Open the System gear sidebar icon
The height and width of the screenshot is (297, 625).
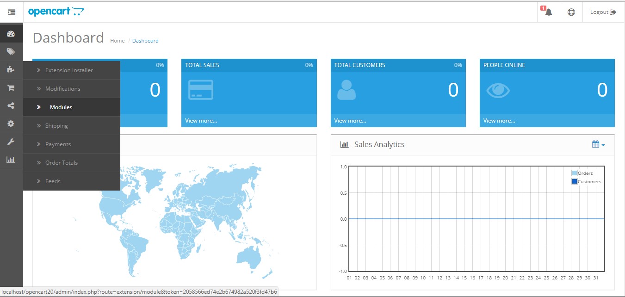coord(11,124)
